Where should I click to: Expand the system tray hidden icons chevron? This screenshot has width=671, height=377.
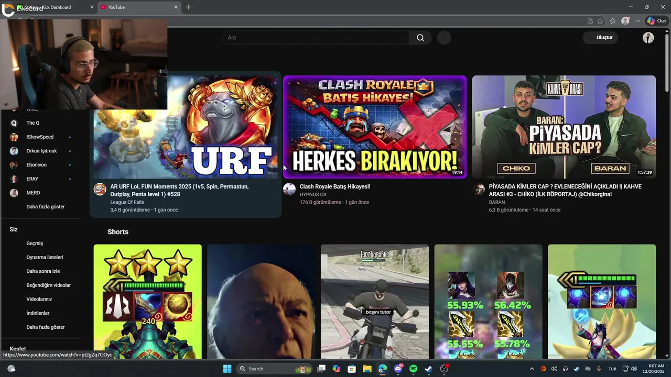tap(532, 369)
